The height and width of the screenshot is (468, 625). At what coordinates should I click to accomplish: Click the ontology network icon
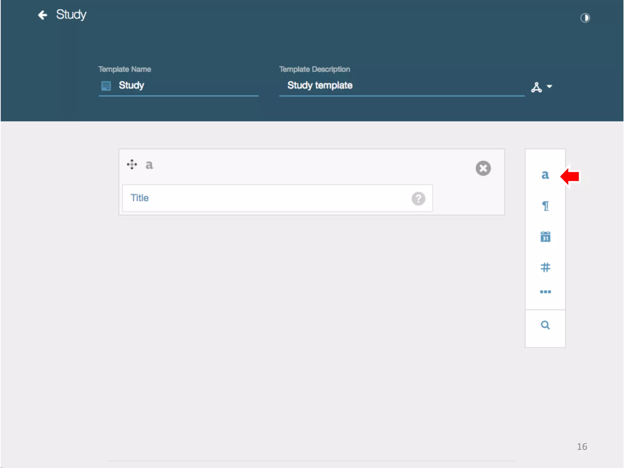coord(536,87)
